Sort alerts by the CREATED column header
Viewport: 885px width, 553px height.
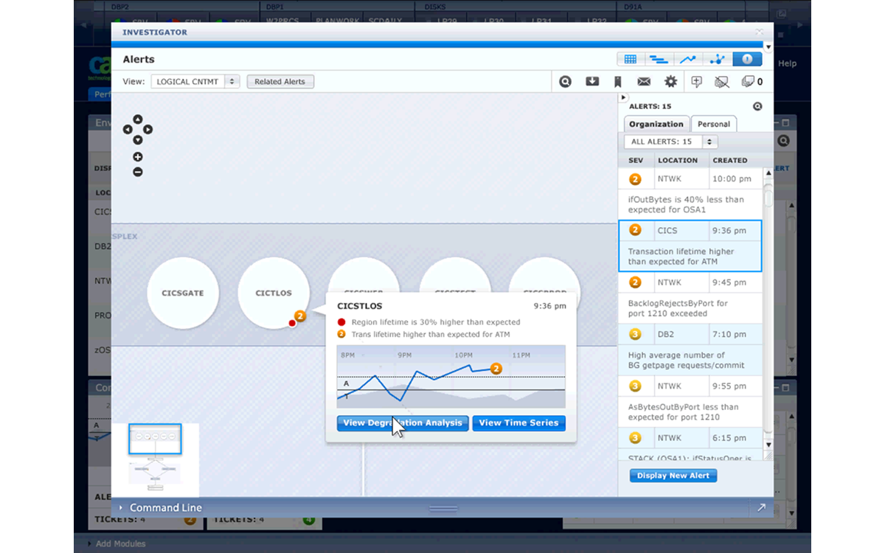pos(730,160)
